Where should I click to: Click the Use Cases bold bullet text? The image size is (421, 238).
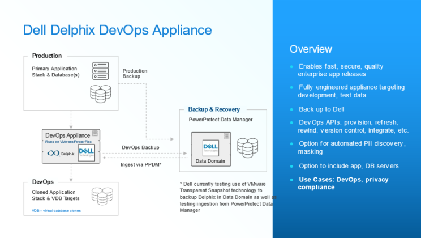tap(342, 182)
